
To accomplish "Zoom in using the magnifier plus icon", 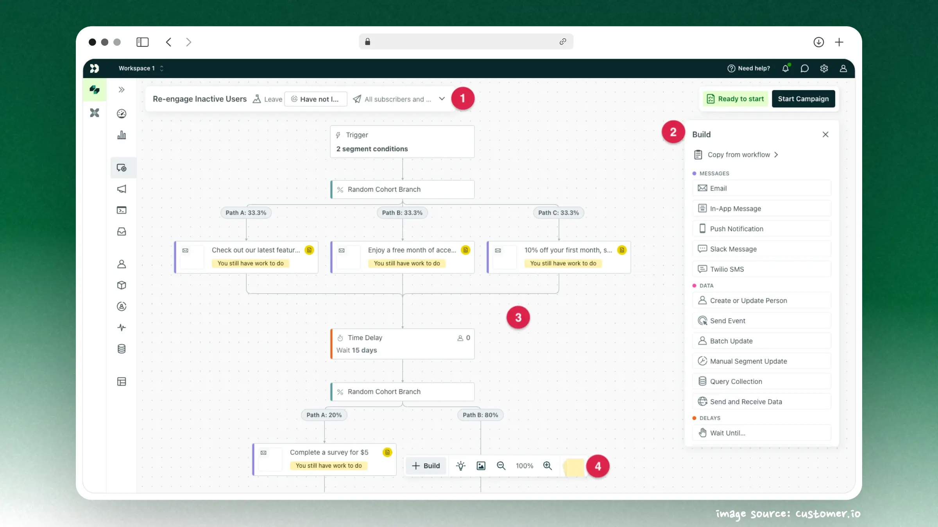I will click(x=547, y=466).
